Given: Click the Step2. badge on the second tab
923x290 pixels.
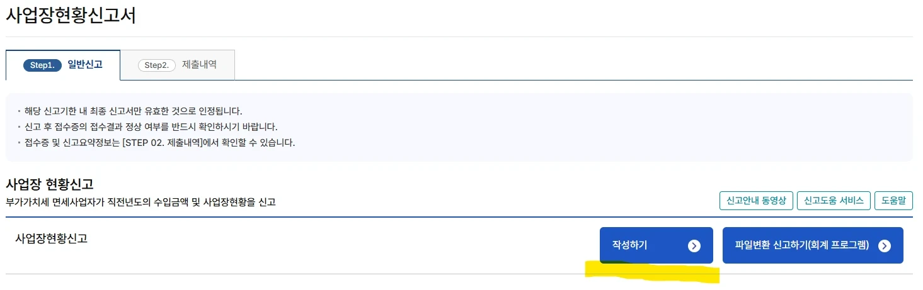Looking at the screenshot, I should pos(156,65).
